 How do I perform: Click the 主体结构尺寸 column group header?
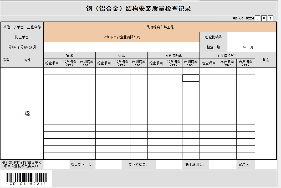pyautogui.click(x=227, y=55)
